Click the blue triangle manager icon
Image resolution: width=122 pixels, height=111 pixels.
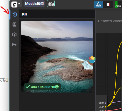pyautogui.click(x=98, y=4)
